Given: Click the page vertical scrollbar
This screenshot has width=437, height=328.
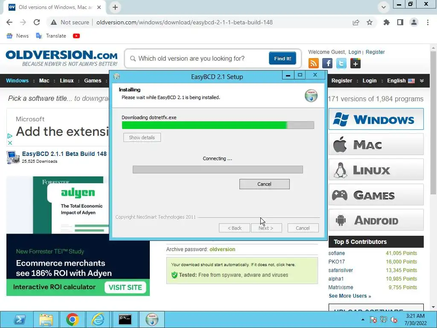Looking at the screenshot, I should click(433, 123).
